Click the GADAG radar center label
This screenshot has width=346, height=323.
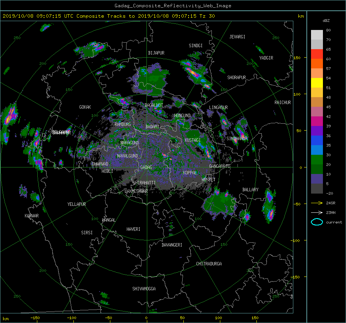(146, 167)
